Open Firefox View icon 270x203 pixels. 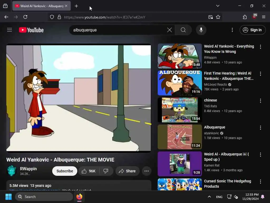(x=5, y=6)
